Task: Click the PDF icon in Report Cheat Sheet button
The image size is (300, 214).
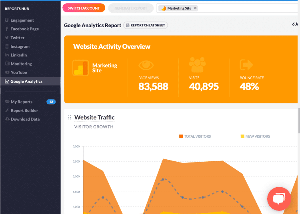Action: click(128, 25)
